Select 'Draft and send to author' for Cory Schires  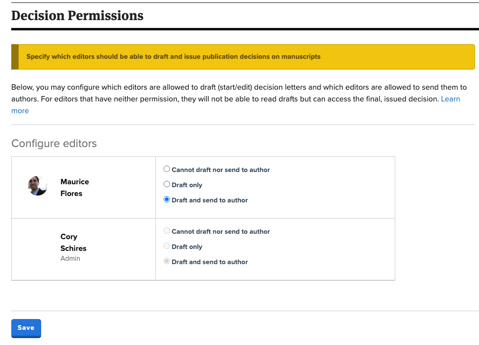pyautogui.click(x=167, y=261)
